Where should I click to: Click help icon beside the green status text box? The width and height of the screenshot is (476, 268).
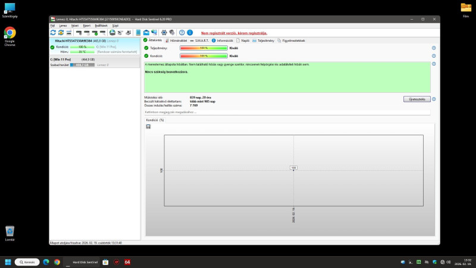pos(434,64)
